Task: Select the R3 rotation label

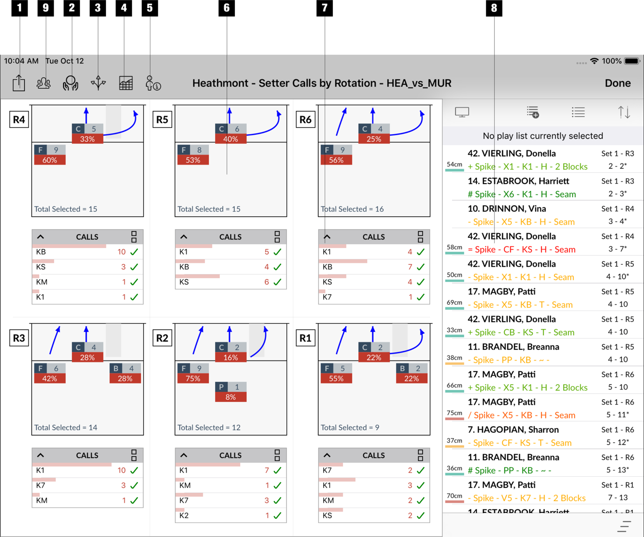Action: pos(19,338)
